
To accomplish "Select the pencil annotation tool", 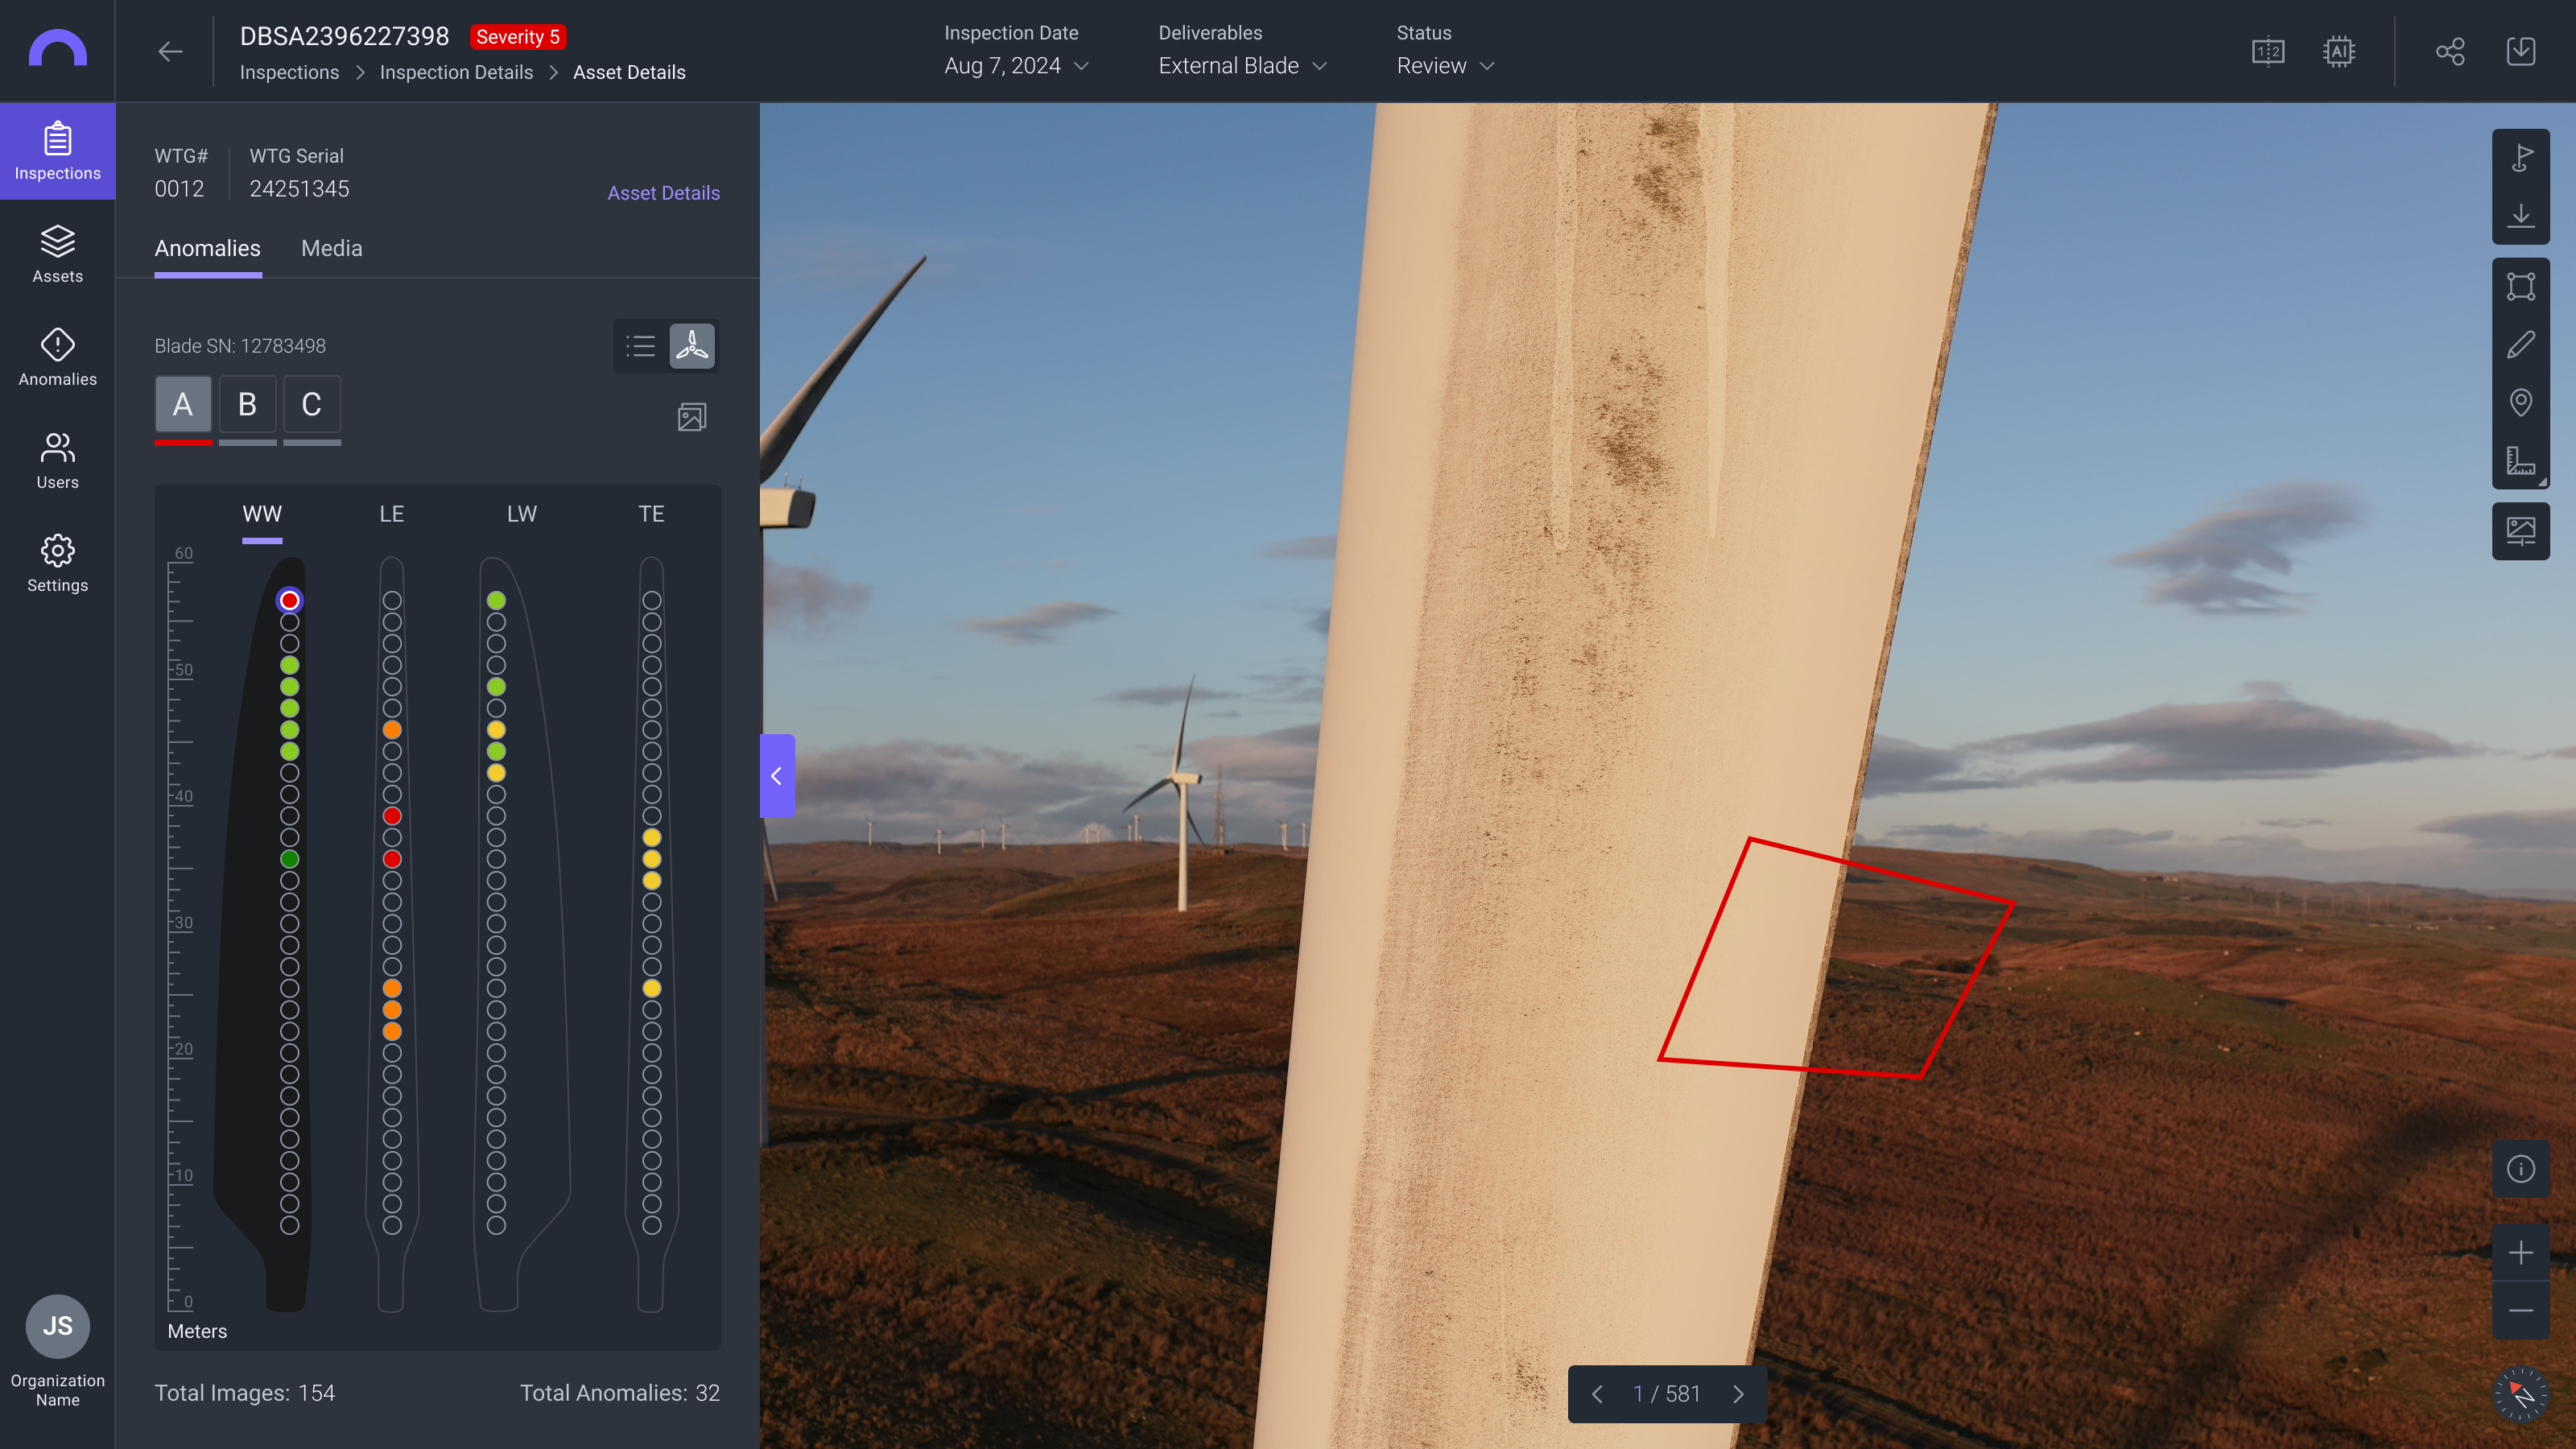I will pyautogui.click(x=2520, y=345).
